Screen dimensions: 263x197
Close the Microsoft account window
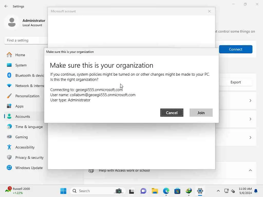(x=209, y=11)
